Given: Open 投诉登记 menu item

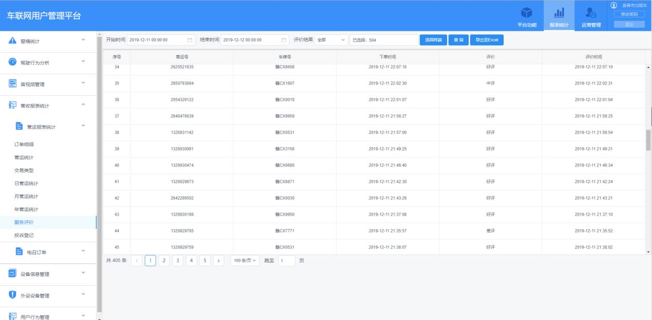Looking at the screenshot, I should click(x=24, y=235).
